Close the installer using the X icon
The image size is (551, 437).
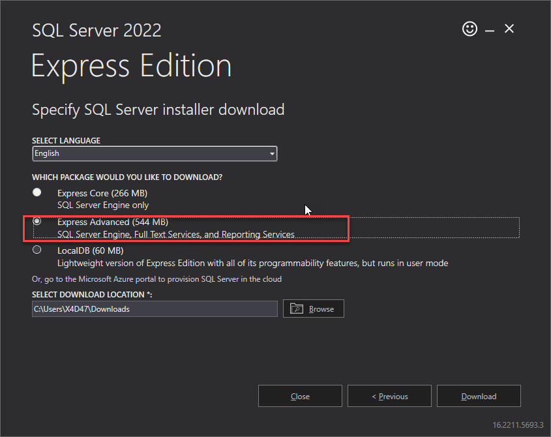click(509, 29)
